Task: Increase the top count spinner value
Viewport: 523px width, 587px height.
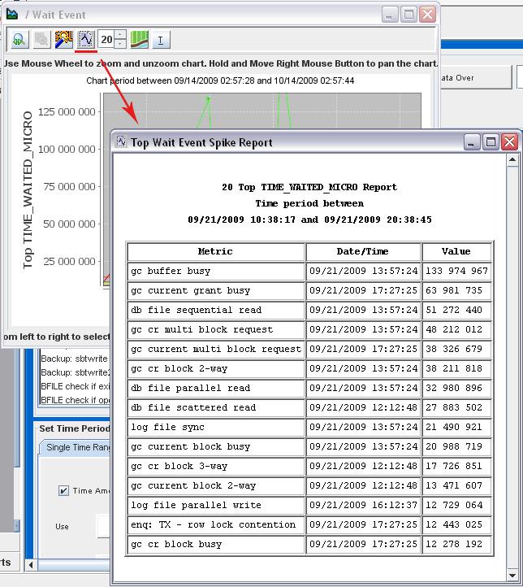Action: (x=120, y=35)
